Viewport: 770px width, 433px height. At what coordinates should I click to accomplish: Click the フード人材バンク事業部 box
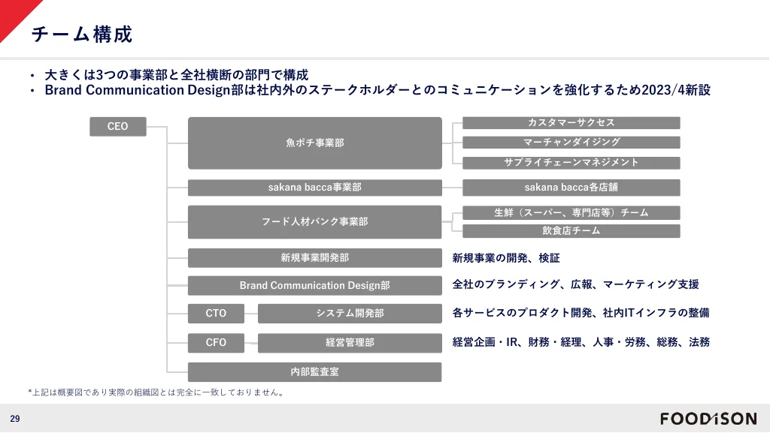tap(315, 222)
